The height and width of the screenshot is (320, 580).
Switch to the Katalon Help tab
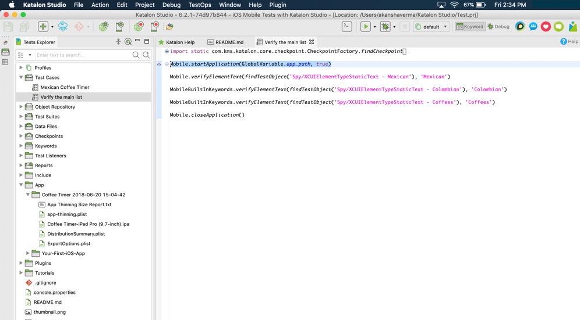180,42
